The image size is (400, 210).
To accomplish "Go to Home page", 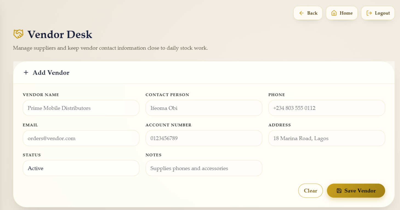I will pyautogui.click(x=342, y=13).
